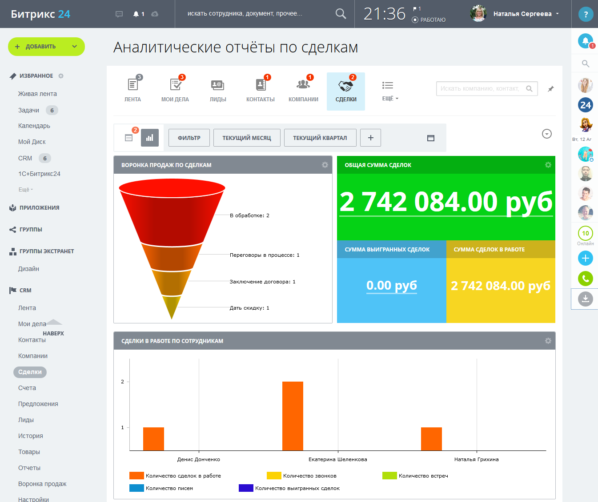Toggle the РАБОТАЮ workday status
Image resolution: width=598 pixels, height=502 pixels.
(x=429, y=20)
